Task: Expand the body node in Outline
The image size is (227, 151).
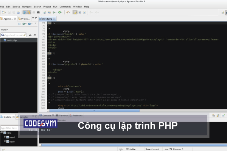Action: pos(5,141)
